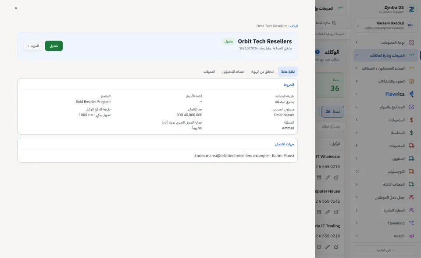Viewport: 421px width, 258px height.
Task: Open Computer House row external link icon
Action: click(x=336, y=212)
